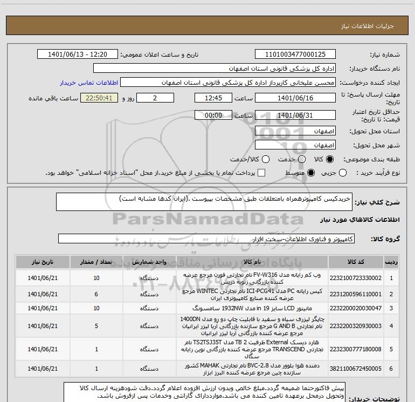Click the announcement date field 1401/06/13 - 12:20
The height and width of the screenshot is (402, 415).
click(78, 54)
